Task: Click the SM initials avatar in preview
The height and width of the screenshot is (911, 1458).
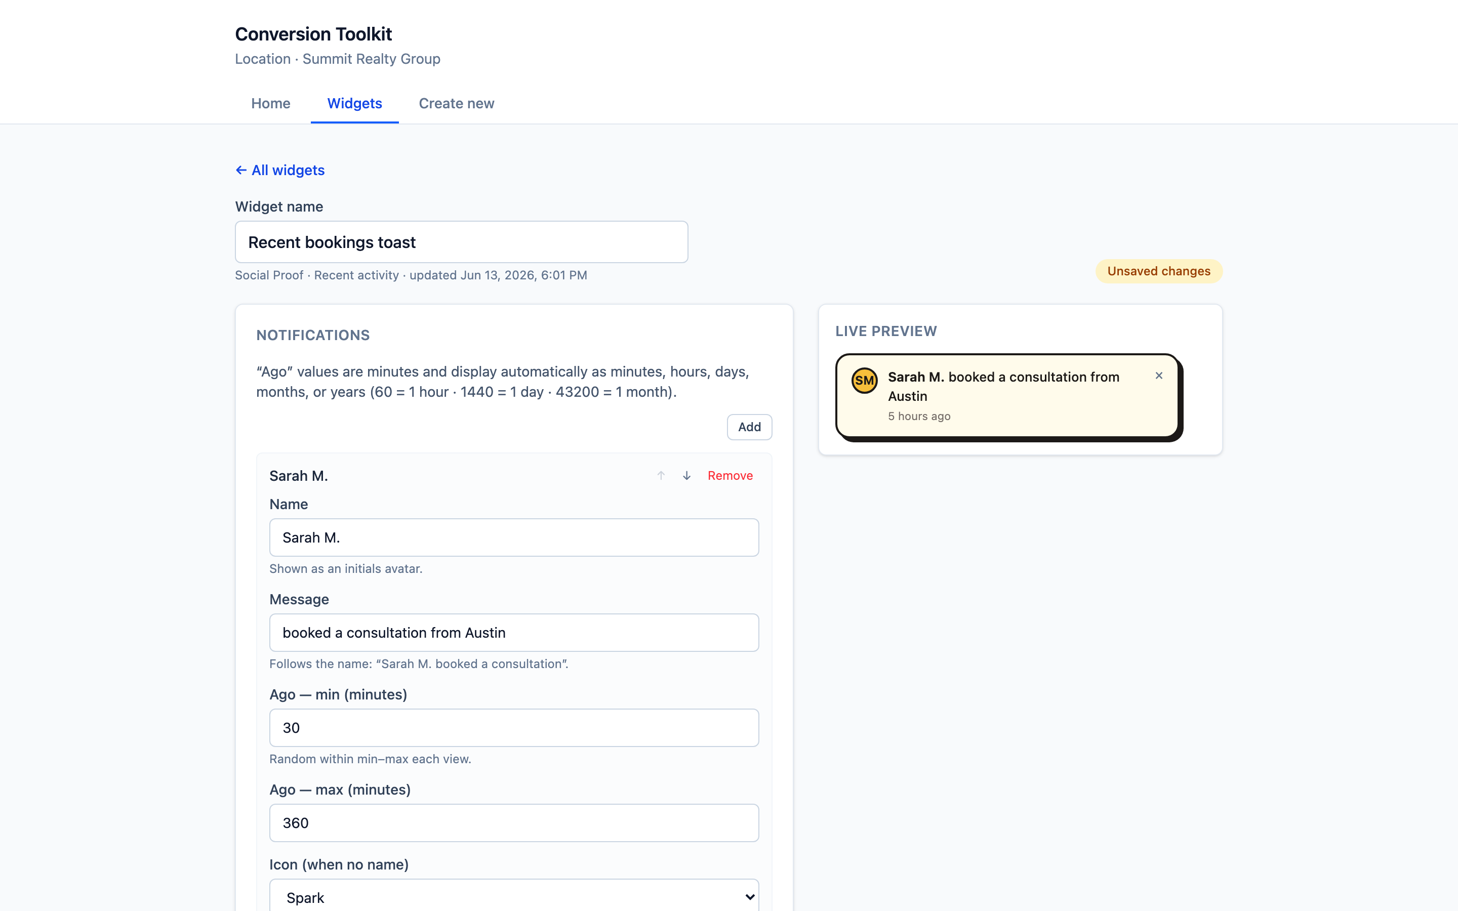Action: [x=864, y=380]
